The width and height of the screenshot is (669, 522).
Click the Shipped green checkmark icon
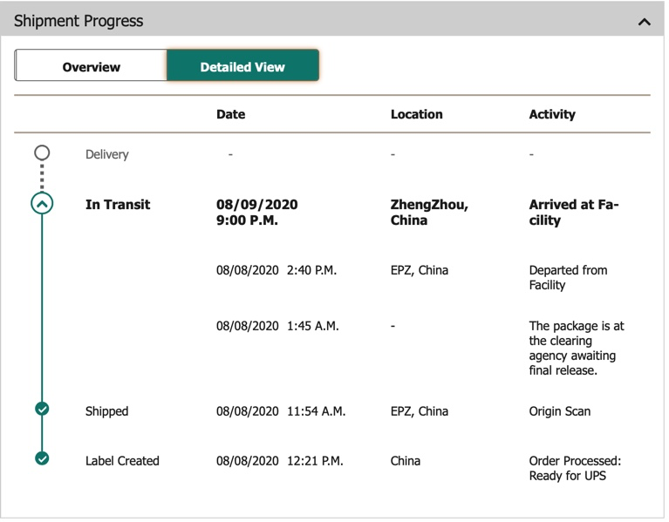(42, 409)
